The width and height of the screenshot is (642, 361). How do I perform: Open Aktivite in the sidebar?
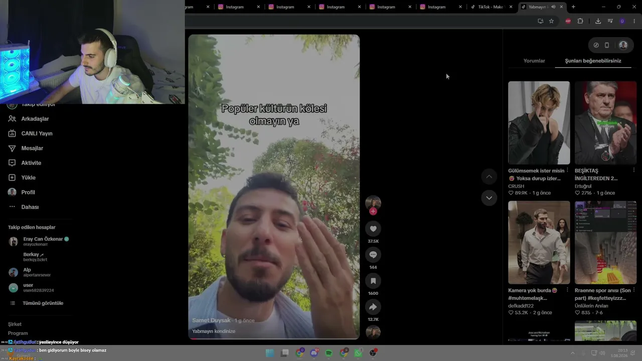[31, 163]
